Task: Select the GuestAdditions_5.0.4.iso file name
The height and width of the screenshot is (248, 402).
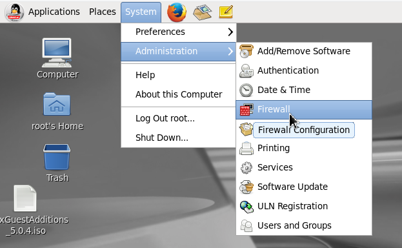Action: tap(34, 225)
